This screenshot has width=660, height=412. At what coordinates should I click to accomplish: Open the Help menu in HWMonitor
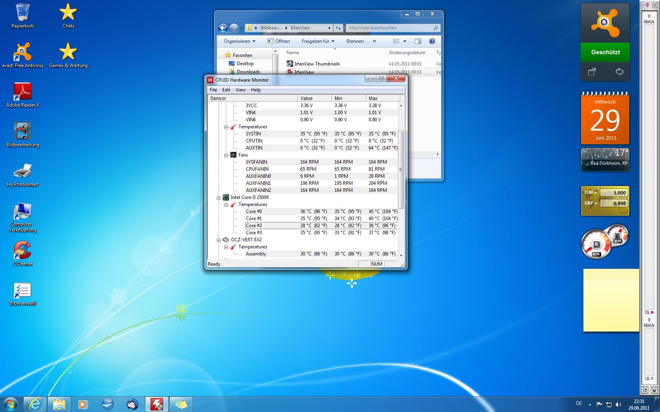point(256,90)
